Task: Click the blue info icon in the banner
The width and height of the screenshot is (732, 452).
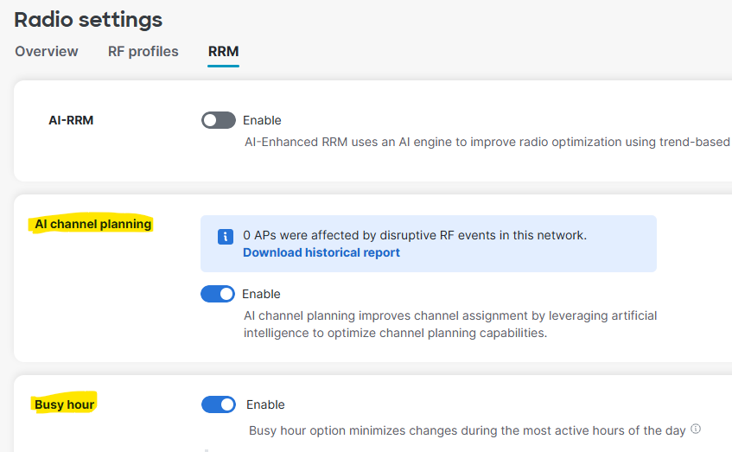Action: pos(225,236)
